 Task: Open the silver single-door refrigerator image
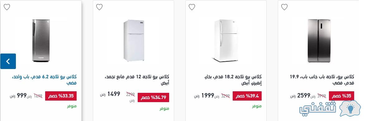[x=41, y=41]
